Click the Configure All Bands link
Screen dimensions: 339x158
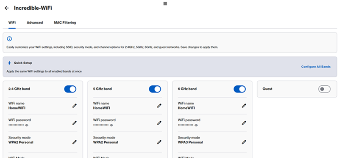click(x=316, y=67)
